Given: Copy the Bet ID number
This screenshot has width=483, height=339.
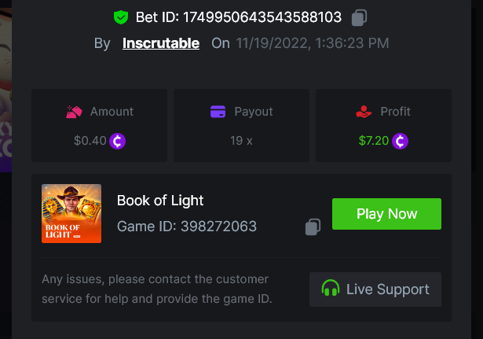Looking at the screenshot, I should (x=359, y=17).
